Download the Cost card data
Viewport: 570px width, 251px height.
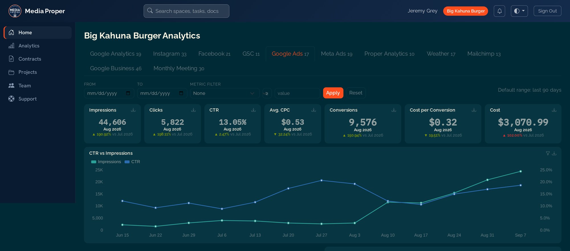[x=554, y=110]
